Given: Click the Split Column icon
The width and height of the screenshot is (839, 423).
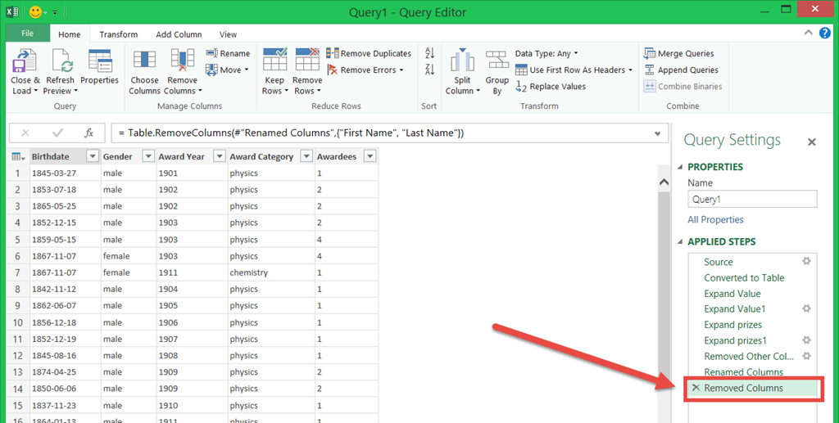Looking at the screenshot, I should pos(462,62).
